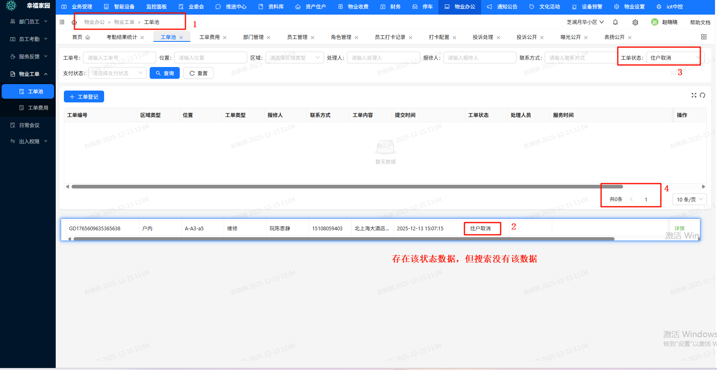This screenshot has width=717, height=370.
Task: Click the notification bell icon
Action: [615, 22]
